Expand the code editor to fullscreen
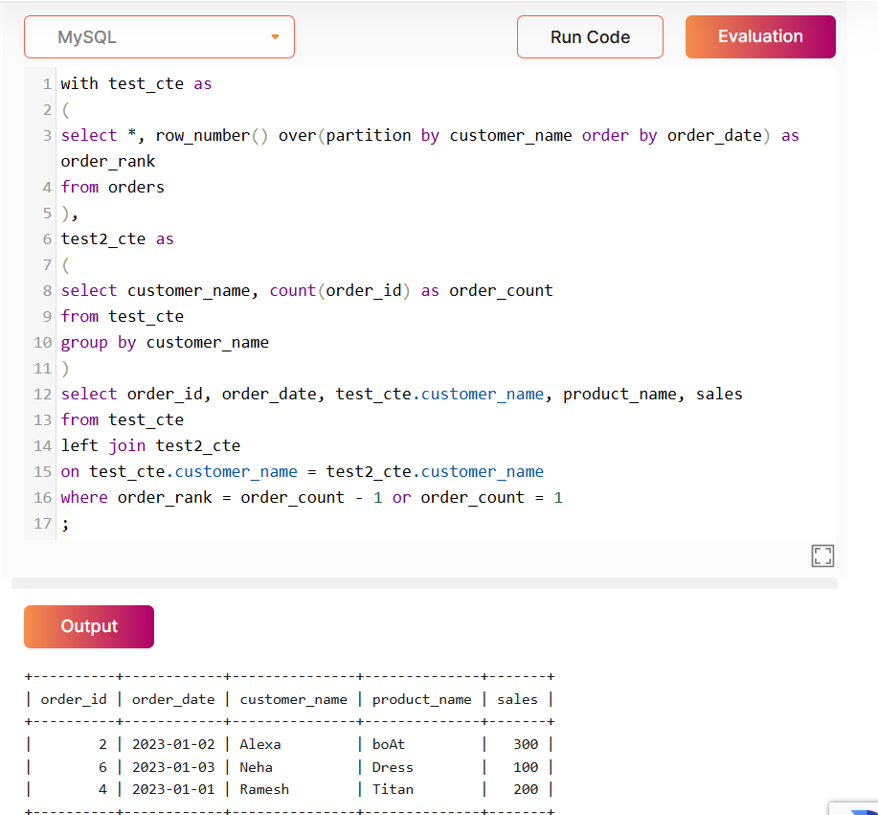Viewport: 878px width, 815px height. coord(822,555)
